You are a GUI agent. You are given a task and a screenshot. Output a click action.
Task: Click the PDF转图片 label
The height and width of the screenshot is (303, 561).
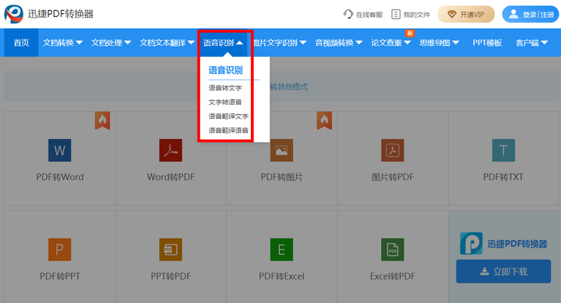coord(281,177)
